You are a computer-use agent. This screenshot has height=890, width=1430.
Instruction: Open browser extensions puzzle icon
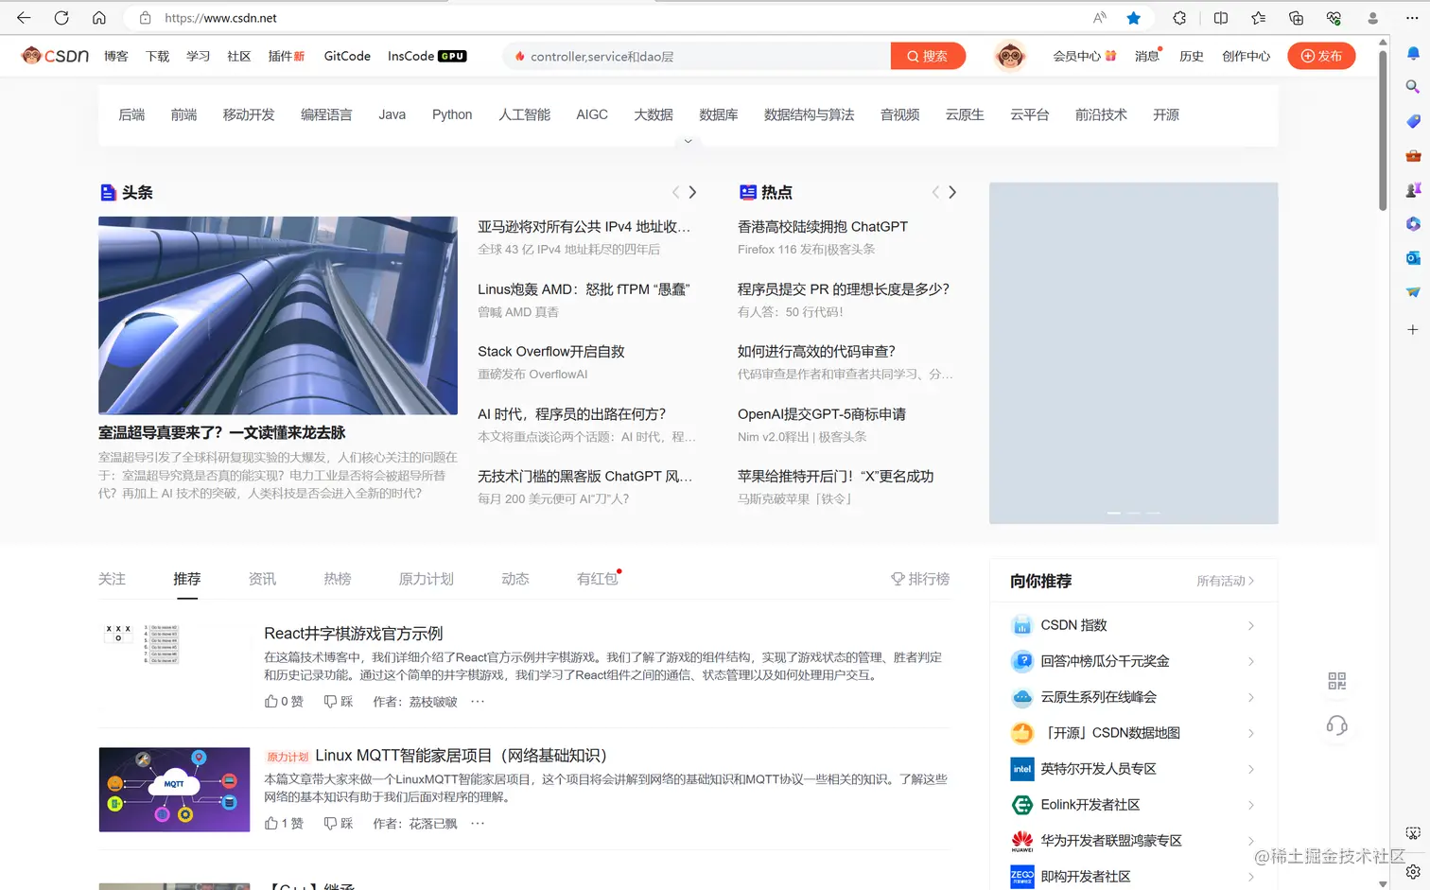[1179, 18]
